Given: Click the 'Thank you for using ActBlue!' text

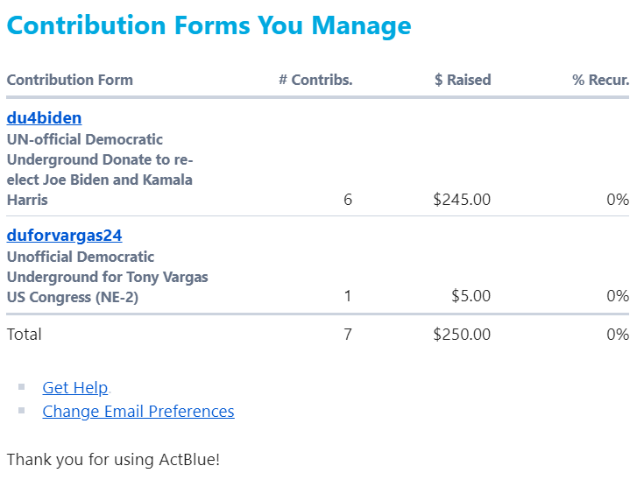Looking at the screenshot, I should [113, 459].
